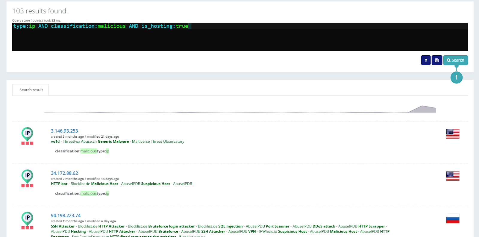Click the SSH Attacker tag on third result
Screen dimensions: 479x237
pyautogui.click(x=63, y=226)
